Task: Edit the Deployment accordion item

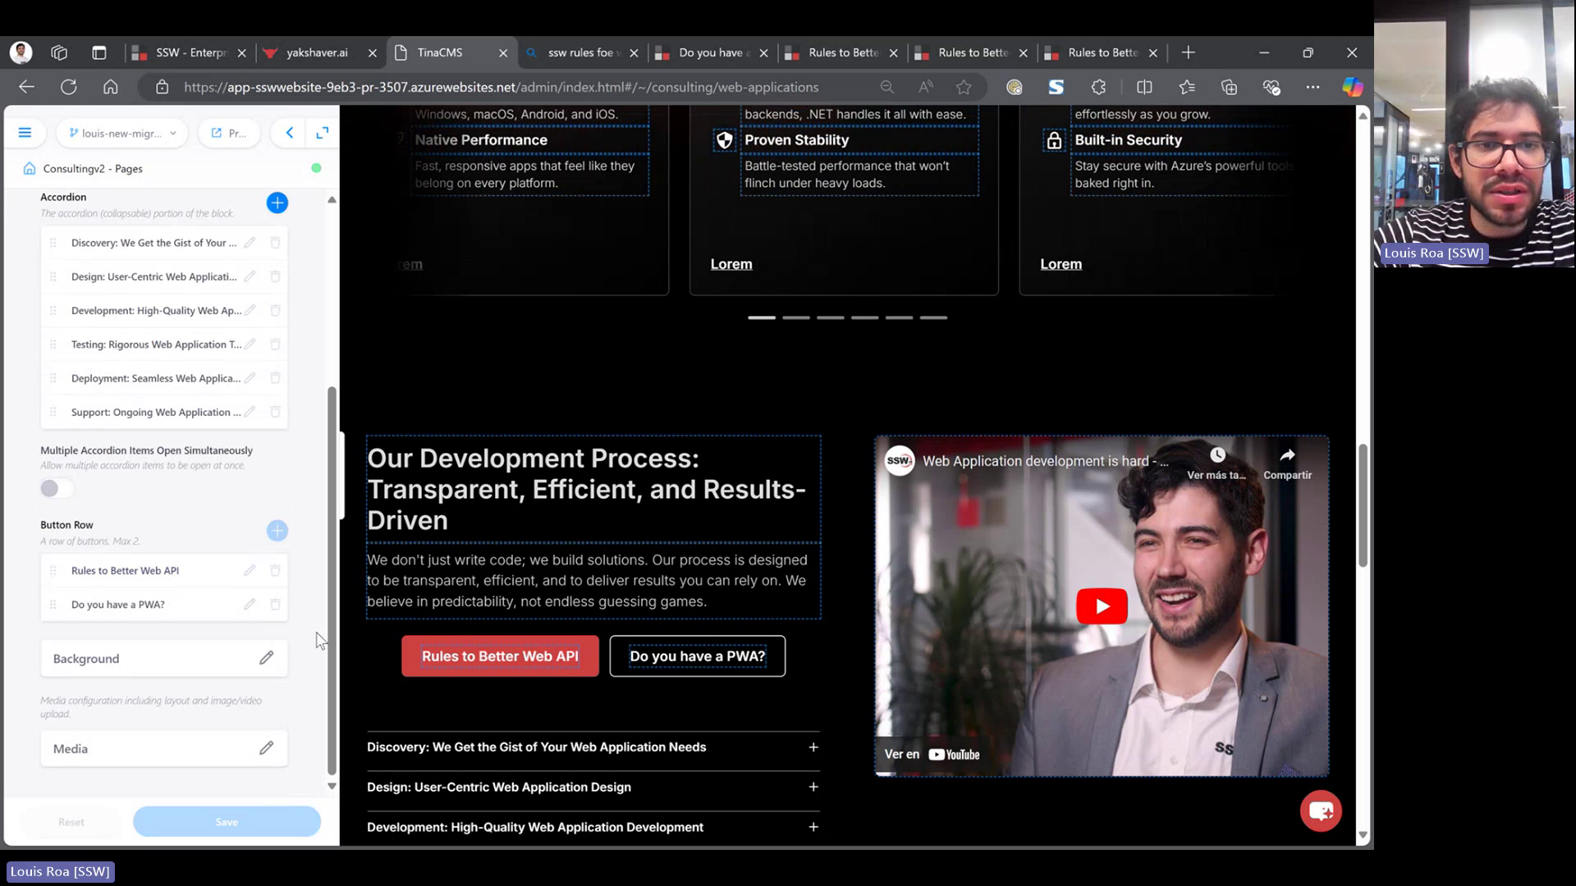Action: click(250, 378)
